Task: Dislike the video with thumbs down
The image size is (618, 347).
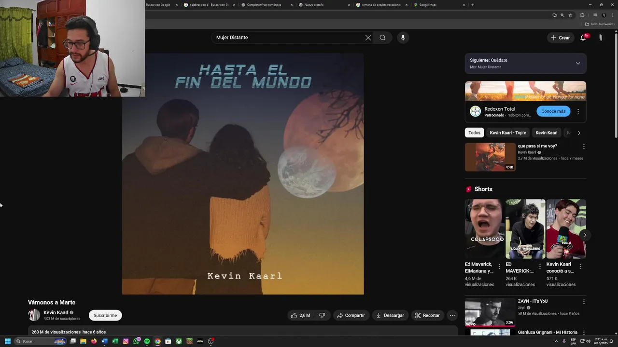Action: point(322,315)
